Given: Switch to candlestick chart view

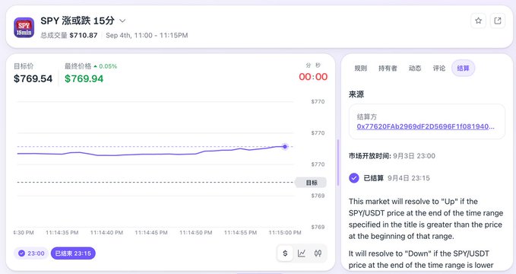Looking at the screenshot, I should 318,253.
